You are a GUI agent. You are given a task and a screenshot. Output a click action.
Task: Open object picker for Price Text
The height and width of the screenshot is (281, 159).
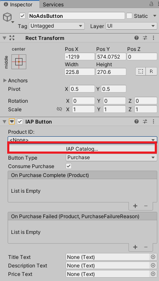tap(153, 274)
